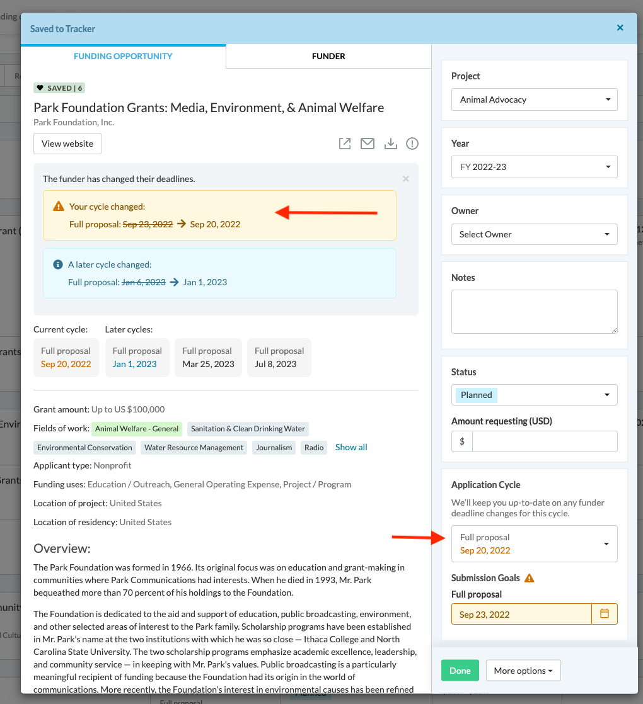Expand the More options menu
The image size is (643, 704).
[523, 671]
